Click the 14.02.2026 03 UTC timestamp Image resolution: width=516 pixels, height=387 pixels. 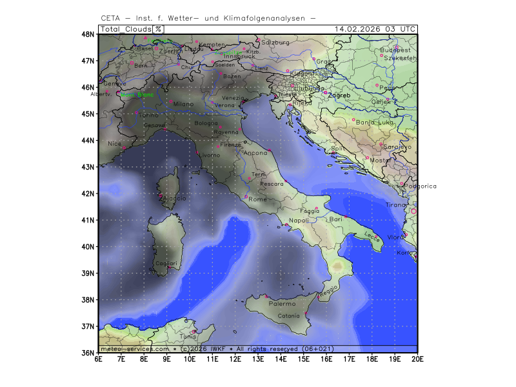pos(375,29)
